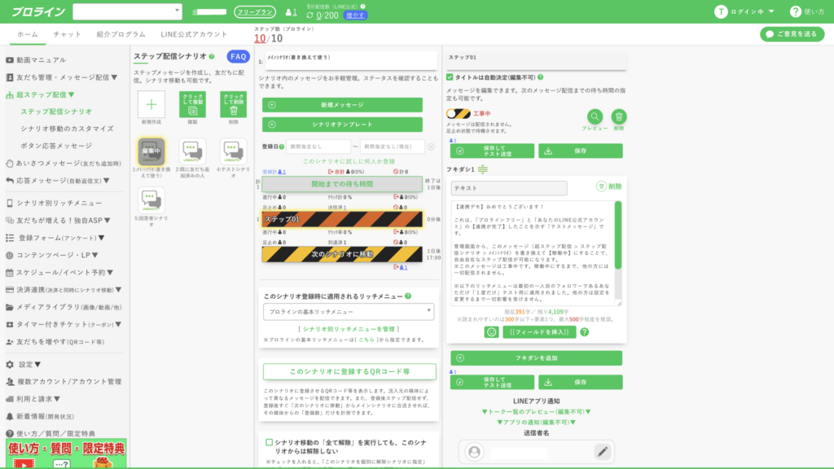Click the sender name pencil edit icon
Viewport: 834px width, 469px height.
(x=602, y=452)
